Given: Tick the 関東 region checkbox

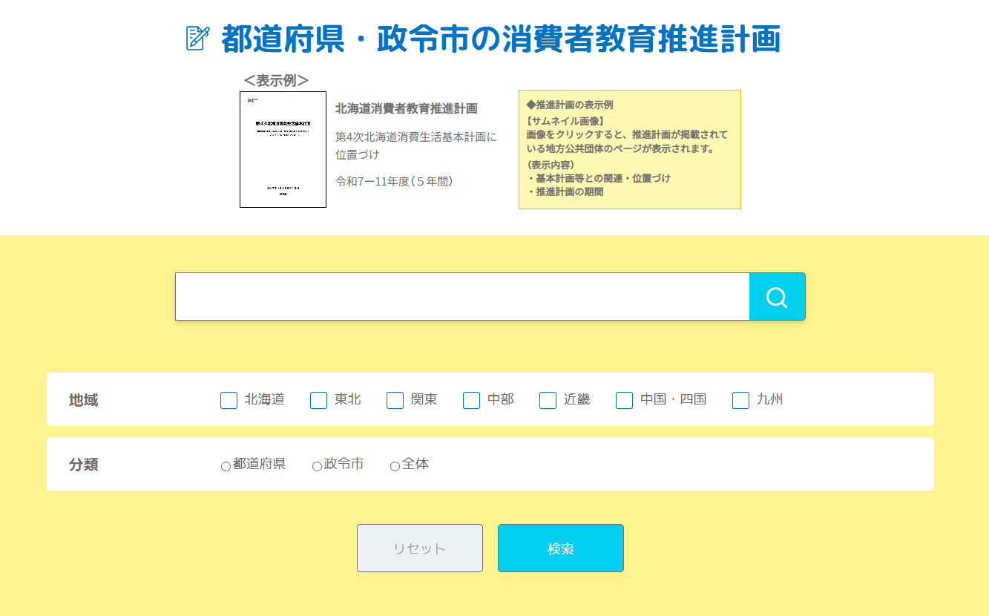Looking at the screenshot, I should tap(395, 400).
